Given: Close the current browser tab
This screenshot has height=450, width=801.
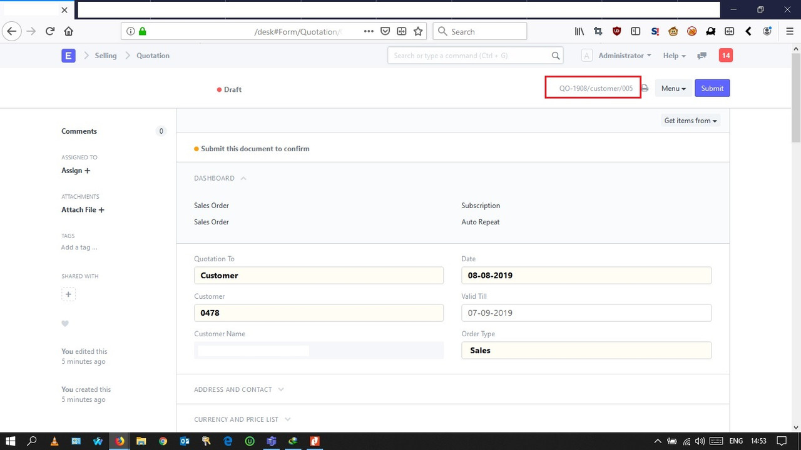Looking at the screenshot, I should pos(64,10).
